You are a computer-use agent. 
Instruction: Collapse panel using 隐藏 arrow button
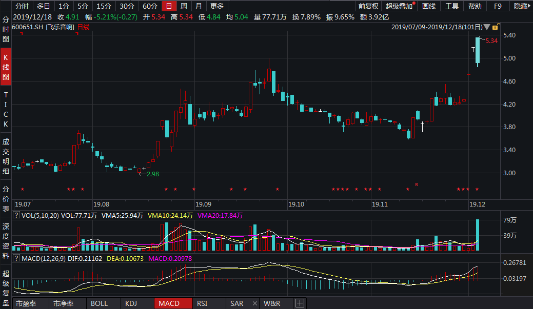point(522,6)
